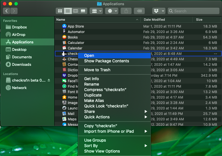Image resolution: width=222 pixels, height=156 pixels.
Task: Select Show Package Contents
Action: [107, 61]
